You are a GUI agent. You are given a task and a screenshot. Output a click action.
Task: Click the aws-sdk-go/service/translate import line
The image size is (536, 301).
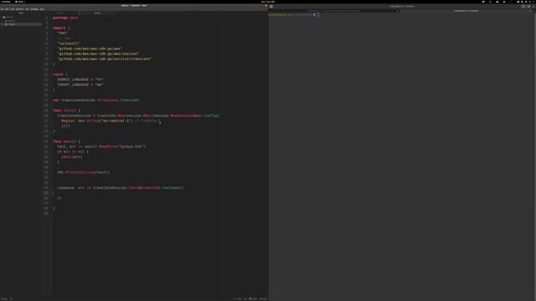[104, 59]
